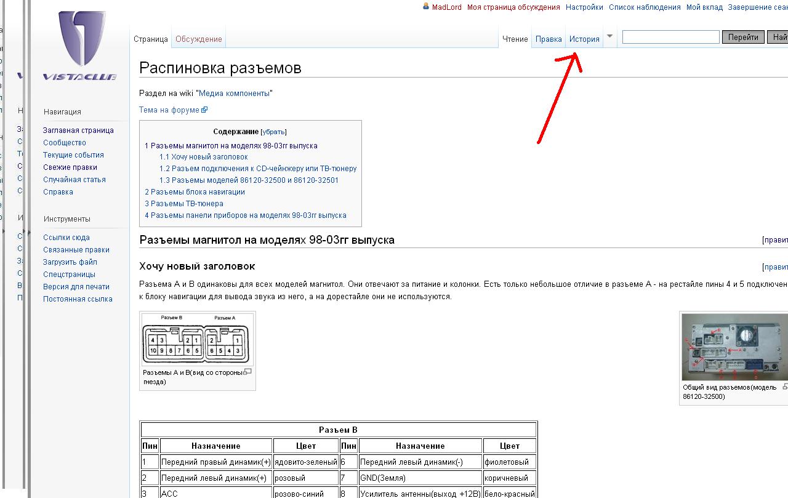
Task: Click the enlarge icon under connector diagram
Action: [247, 372]
